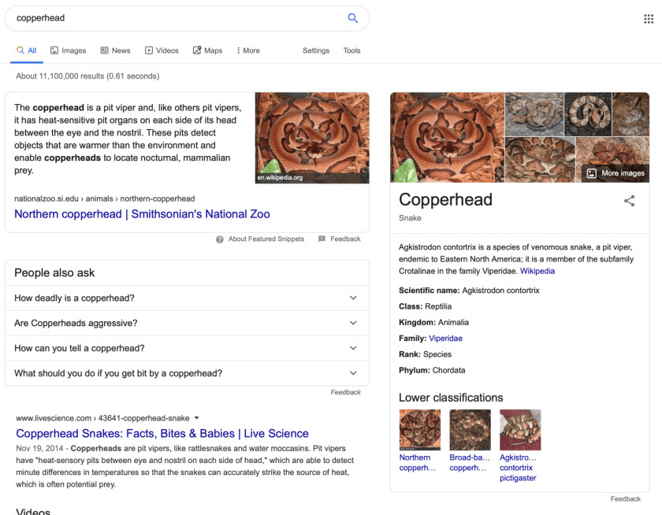Click the 'Phylum: Chordata' row

coord(432,370)
